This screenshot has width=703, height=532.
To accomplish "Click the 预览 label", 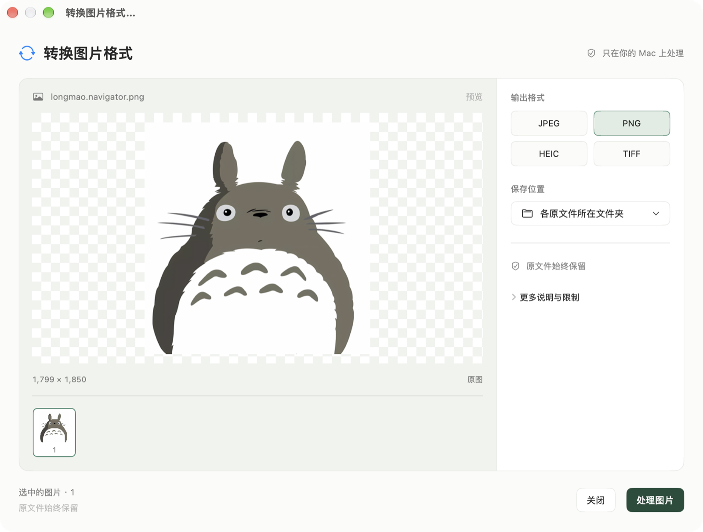I will pyautogui.click(x=474, y=97).
